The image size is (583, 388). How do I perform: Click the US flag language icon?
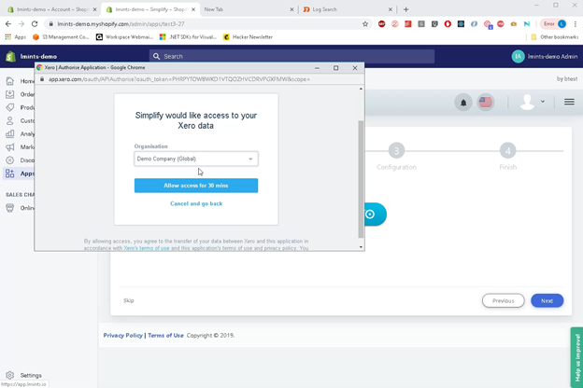tap(485, 103)
